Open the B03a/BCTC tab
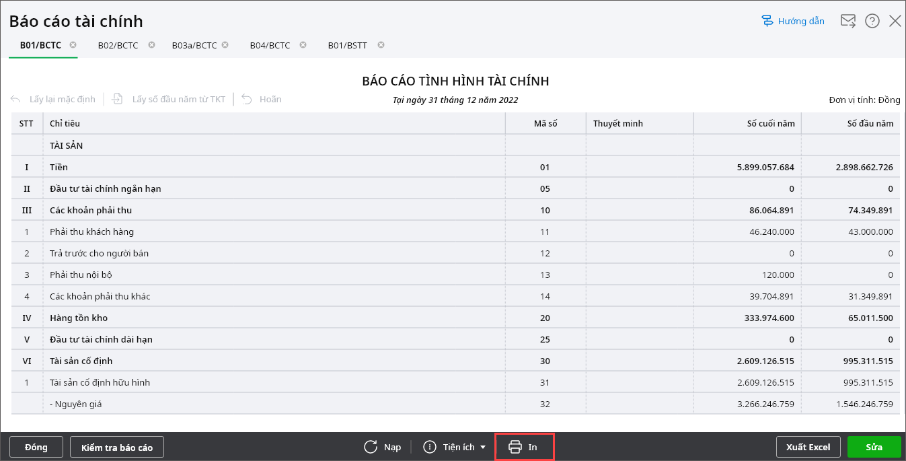 194,45
